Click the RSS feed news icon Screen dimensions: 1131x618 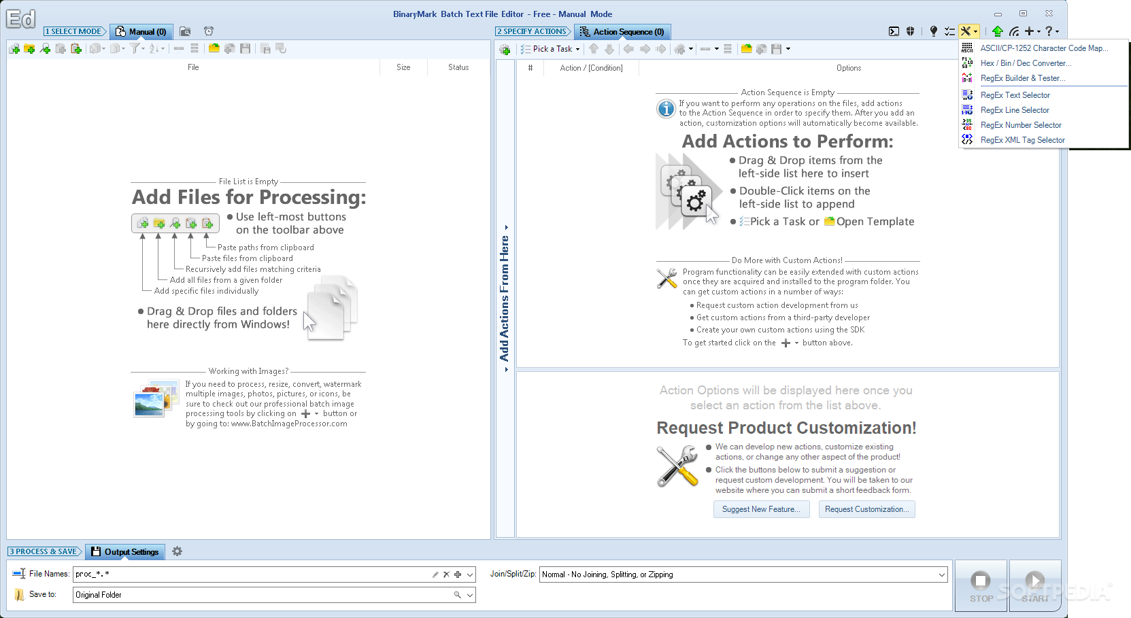tap(1014, 31)
